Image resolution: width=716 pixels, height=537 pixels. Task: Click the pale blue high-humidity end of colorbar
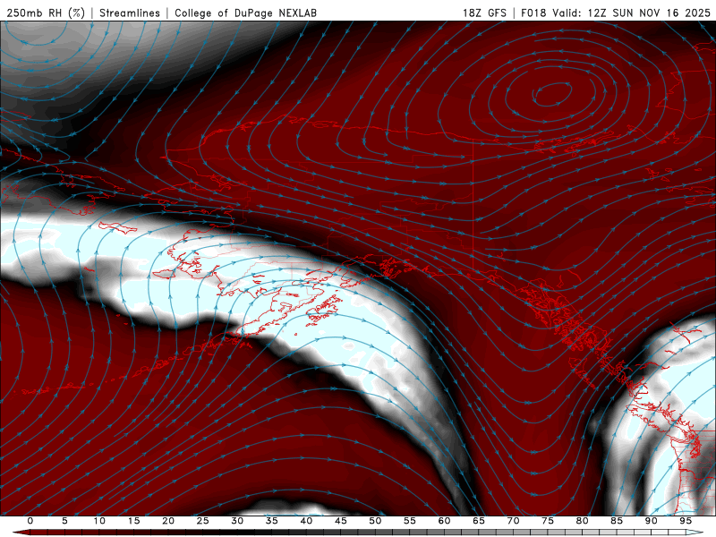[x=695, y=533]
